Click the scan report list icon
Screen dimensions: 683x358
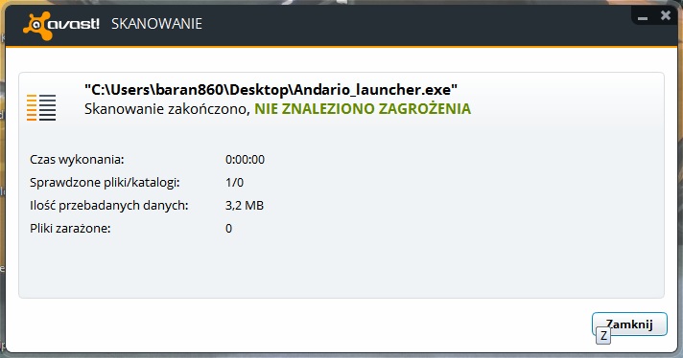point(41,107)
